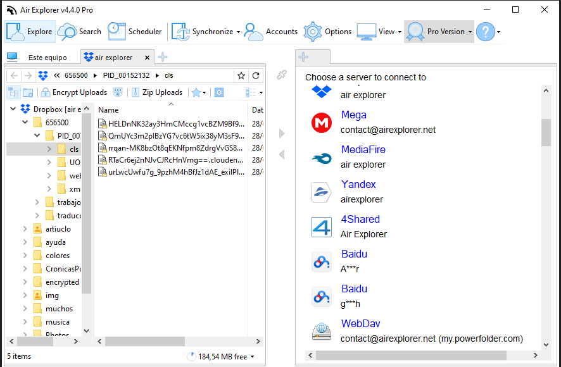Click the copy to left arrow

282,154
